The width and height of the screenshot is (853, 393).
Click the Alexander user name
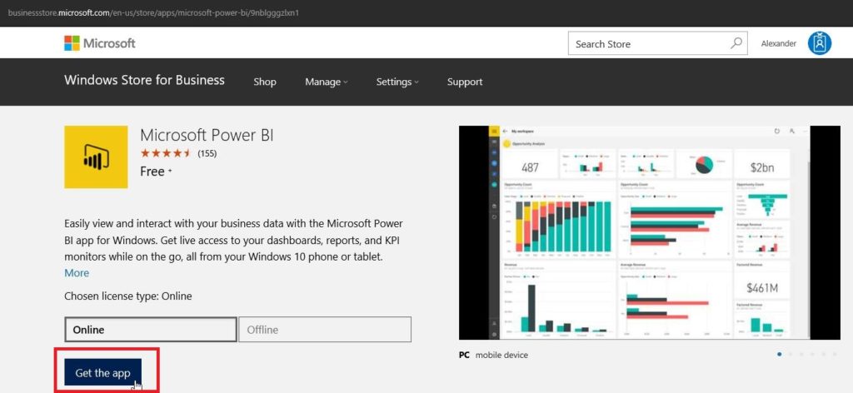pyautogui.click(x=779, y=43)
